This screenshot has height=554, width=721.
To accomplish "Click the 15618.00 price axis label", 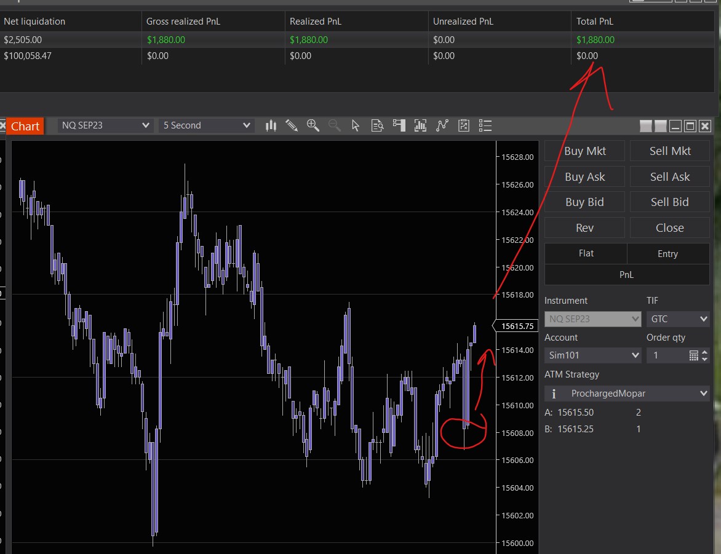I will (517, 295).
